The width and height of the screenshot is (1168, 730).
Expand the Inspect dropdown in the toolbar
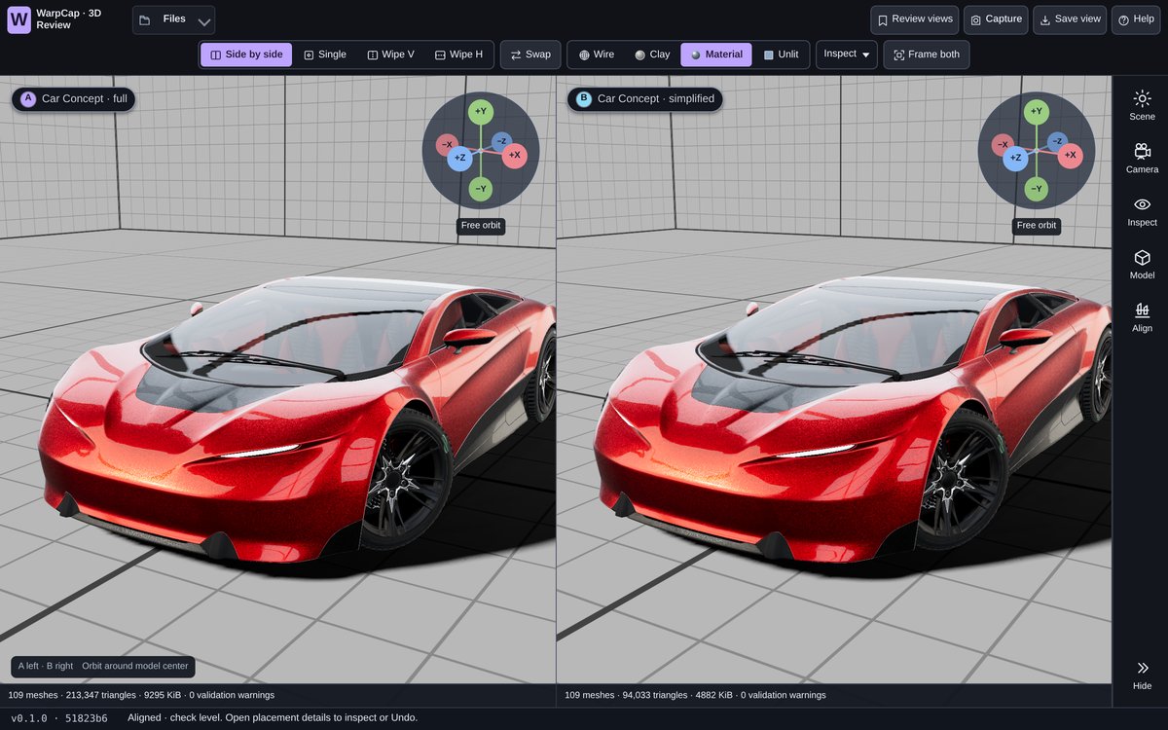pos(847,55)
